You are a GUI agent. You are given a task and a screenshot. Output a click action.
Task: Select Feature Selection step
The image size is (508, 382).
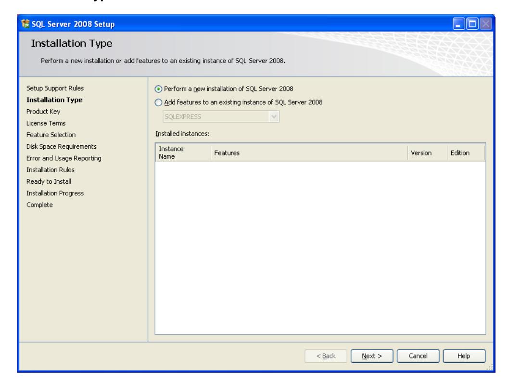tap(51, 135)
